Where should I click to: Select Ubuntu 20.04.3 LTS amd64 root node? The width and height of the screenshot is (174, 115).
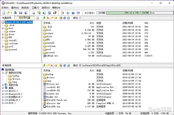tap(19, 22)
